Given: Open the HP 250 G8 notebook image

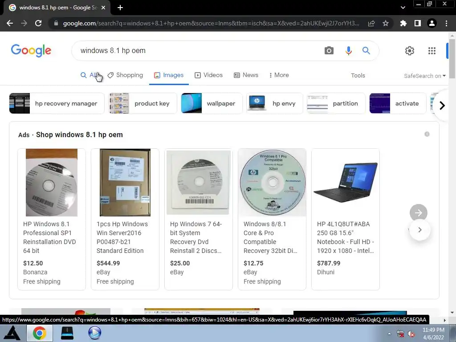Looking at the screenshot, I should [x=346, y=183].
